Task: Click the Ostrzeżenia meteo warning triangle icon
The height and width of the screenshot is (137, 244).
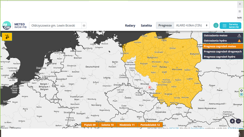Action: (x=239, y=35)
